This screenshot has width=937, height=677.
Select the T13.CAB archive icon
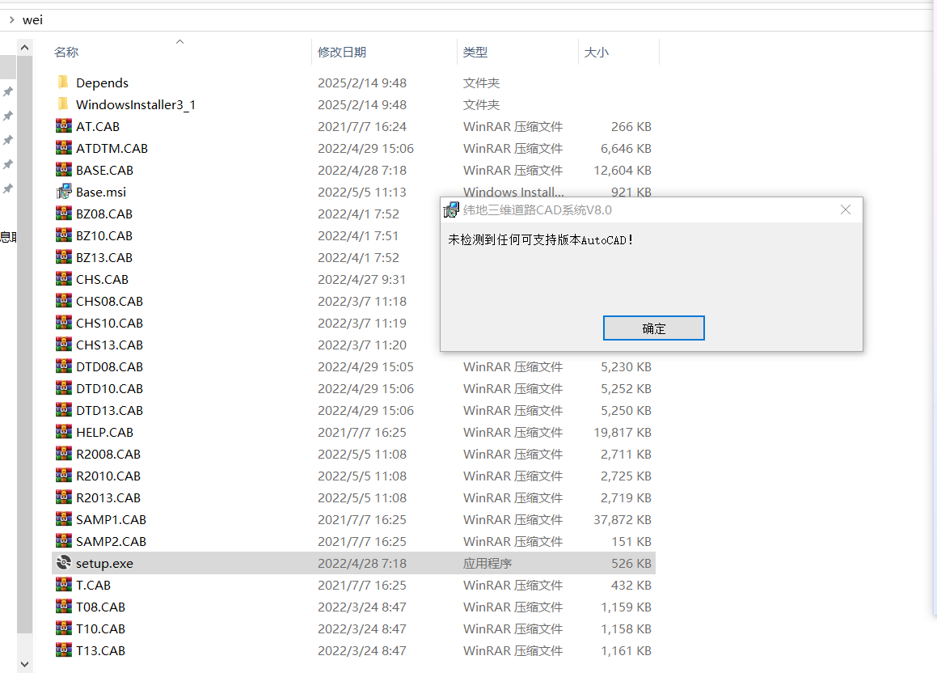[x=64, y=650]
